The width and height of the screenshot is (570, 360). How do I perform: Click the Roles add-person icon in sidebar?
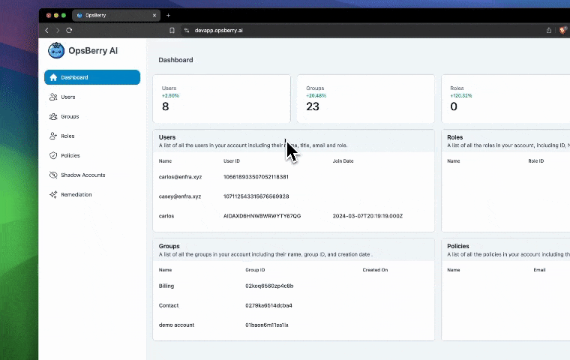(x=53, y=136)
